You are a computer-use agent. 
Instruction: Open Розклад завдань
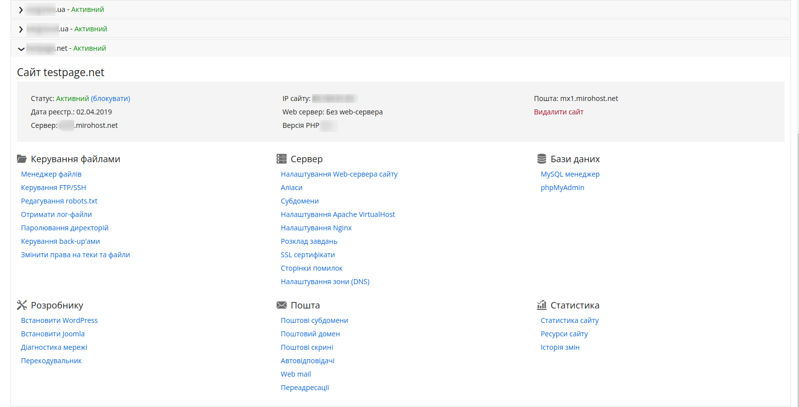click(309, 241)
